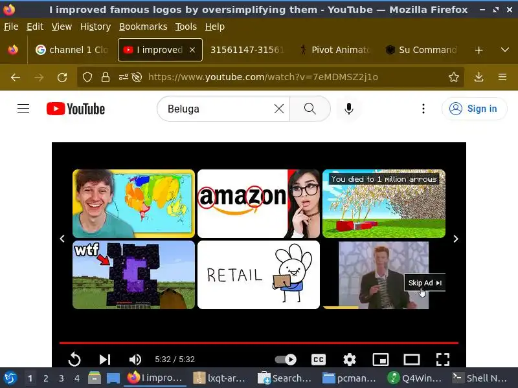Open the Edit menu
The width and height of the screenshot is (518, 388).
(35, 27)
